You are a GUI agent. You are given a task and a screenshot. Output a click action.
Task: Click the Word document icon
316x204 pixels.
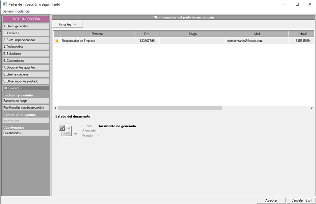65,130
